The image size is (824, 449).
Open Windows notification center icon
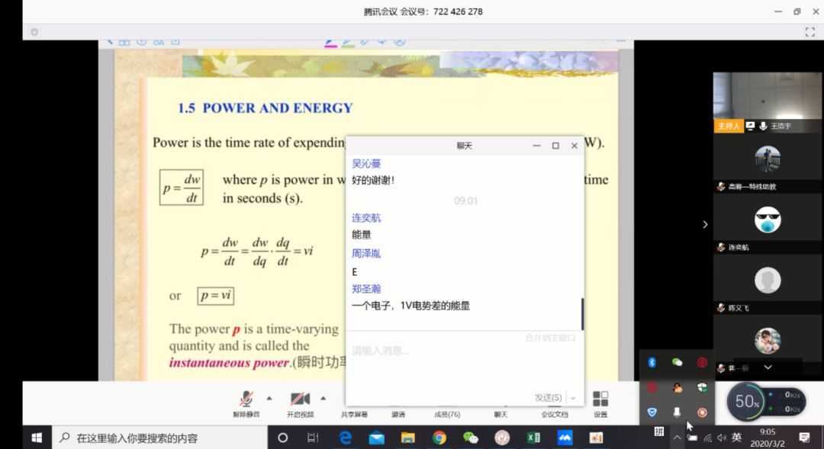(804, 437)
